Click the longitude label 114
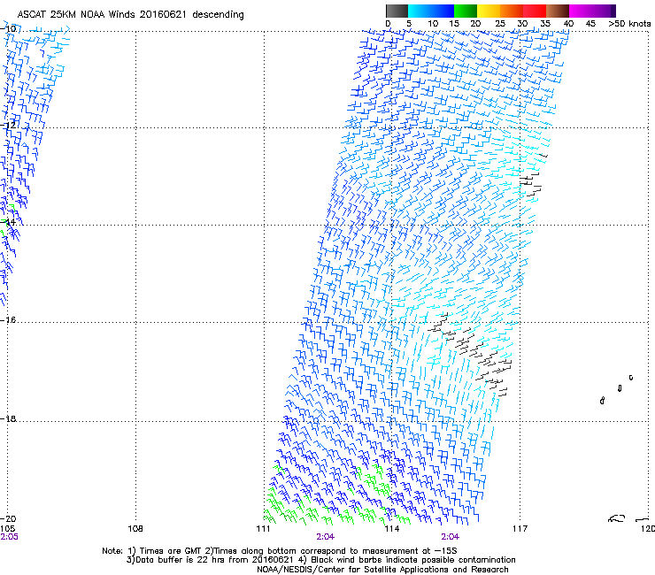The image size is (655, 575). pyautogui.click(x=391, y=529)
